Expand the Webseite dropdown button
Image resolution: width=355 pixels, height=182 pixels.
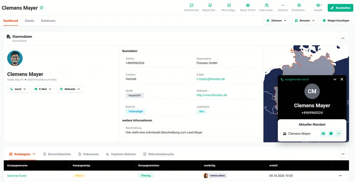pyautogui.click(x=70, y=89)
